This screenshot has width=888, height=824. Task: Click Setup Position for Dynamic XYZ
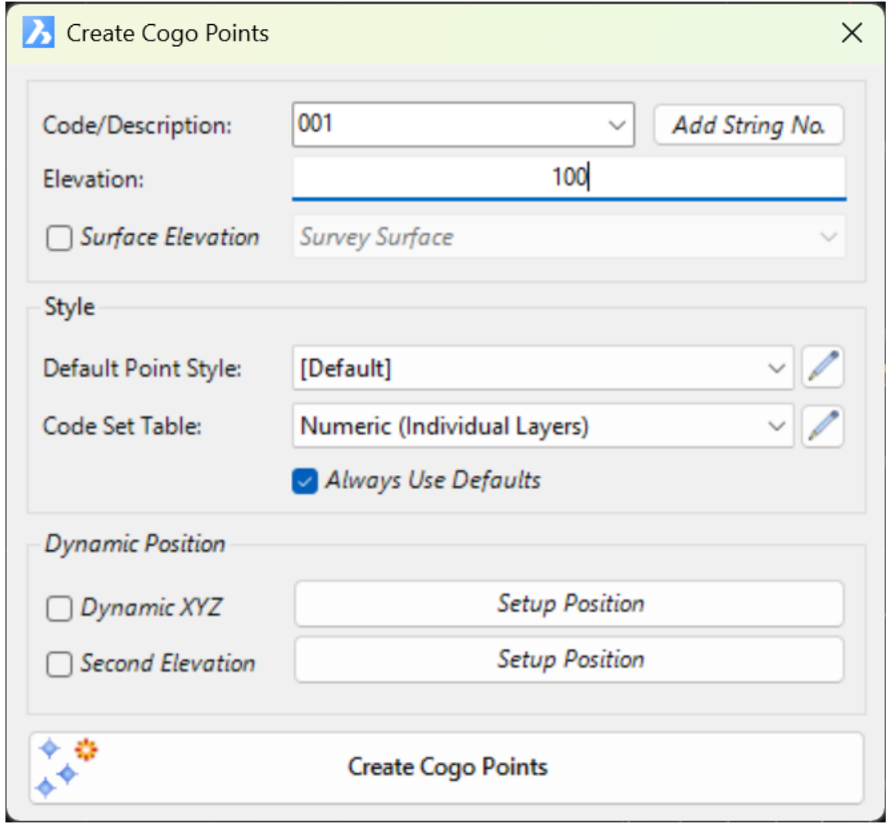570,604
